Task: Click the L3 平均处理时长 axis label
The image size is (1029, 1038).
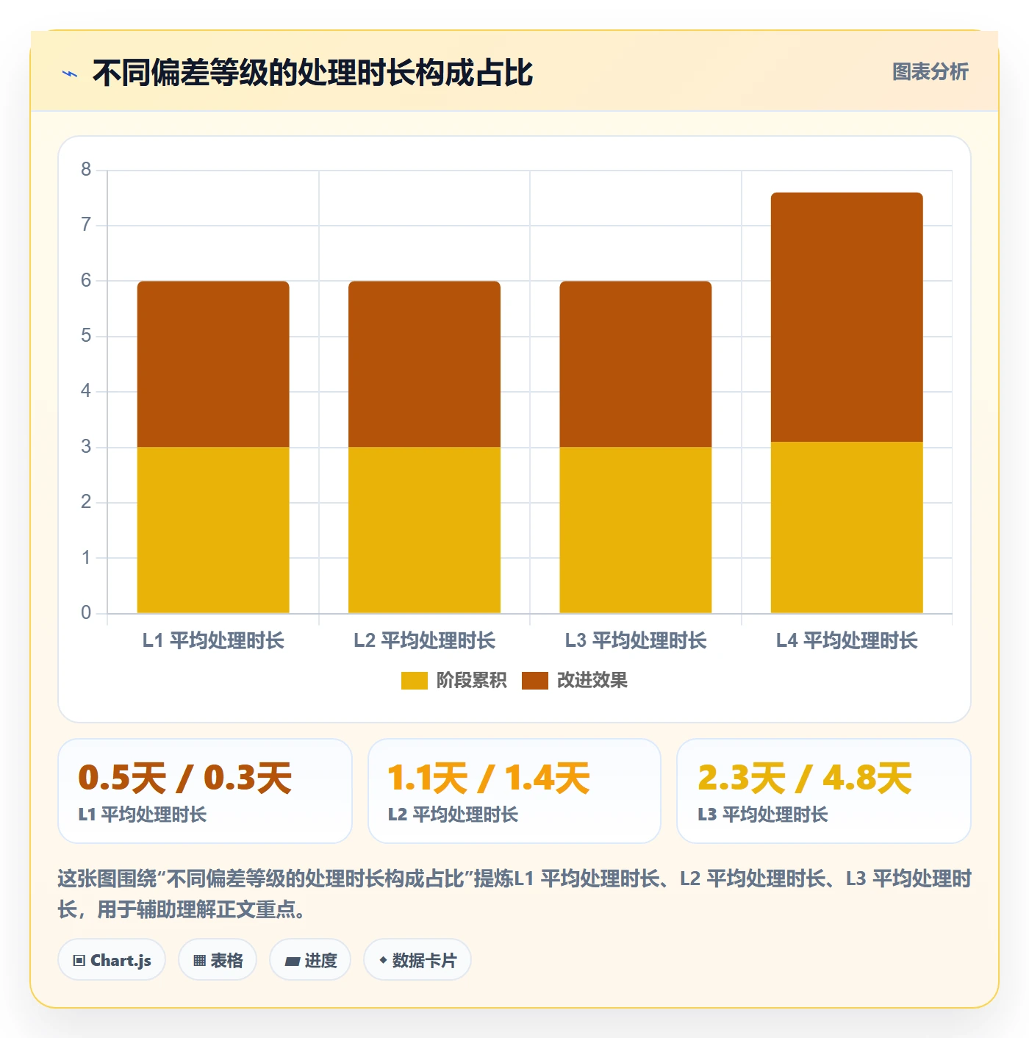Action: 636,641
